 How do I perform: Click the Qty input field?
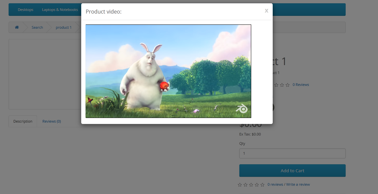(x=292, y=153)
